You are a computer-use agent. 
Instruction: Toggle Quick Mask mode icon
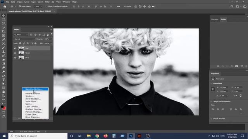tap(3, 112)
